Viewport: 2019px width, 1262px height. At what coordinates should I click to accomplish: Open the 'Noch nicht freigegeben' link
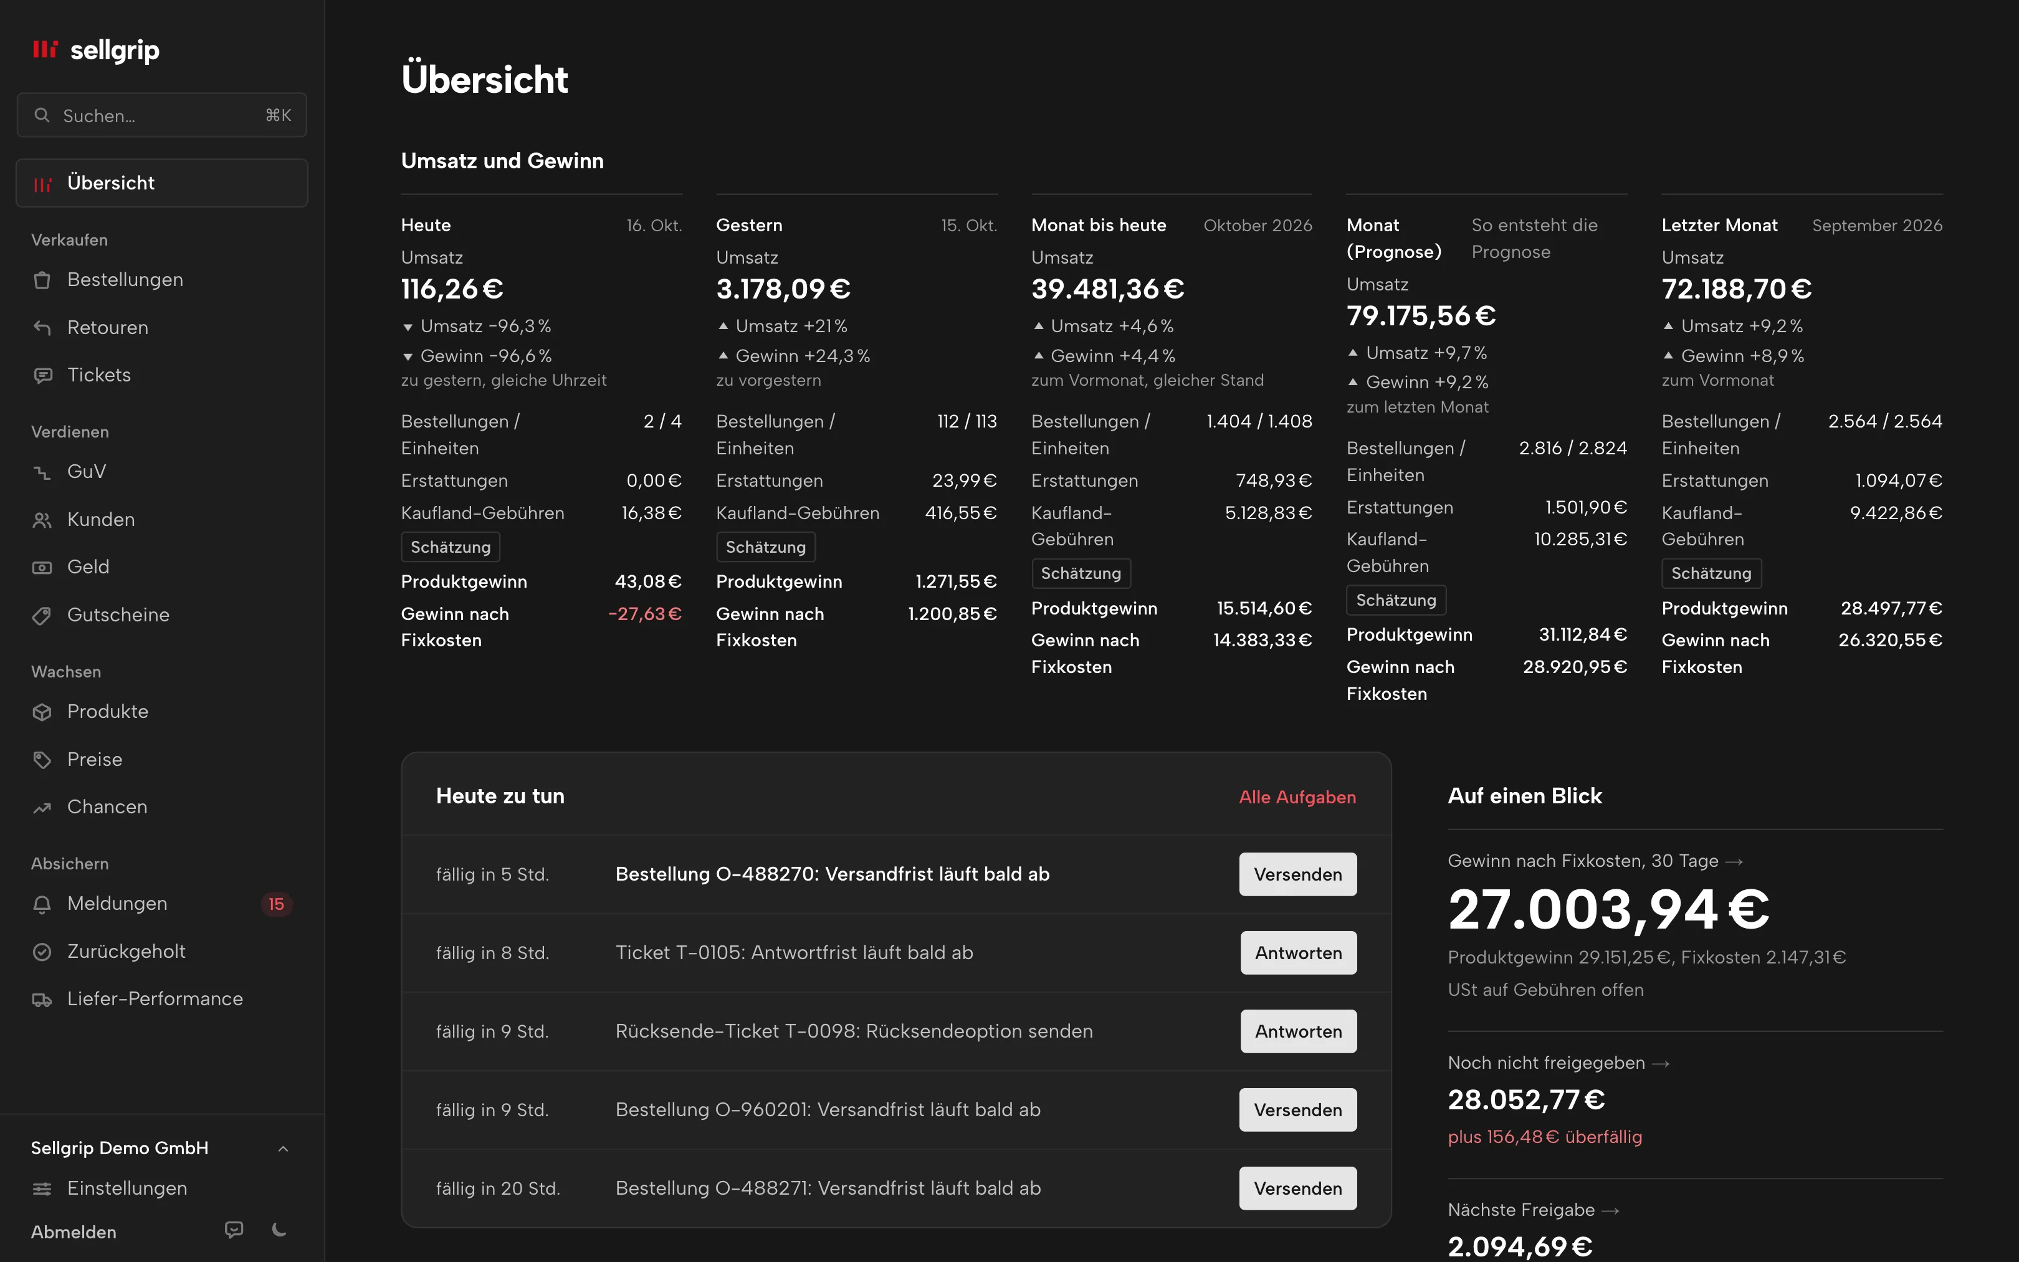tap(1558, 1063)
